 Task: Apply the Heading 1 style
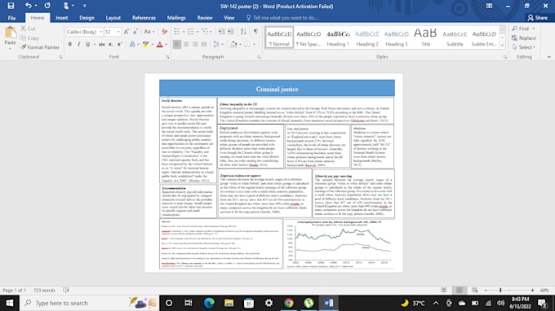click(338, 37)
